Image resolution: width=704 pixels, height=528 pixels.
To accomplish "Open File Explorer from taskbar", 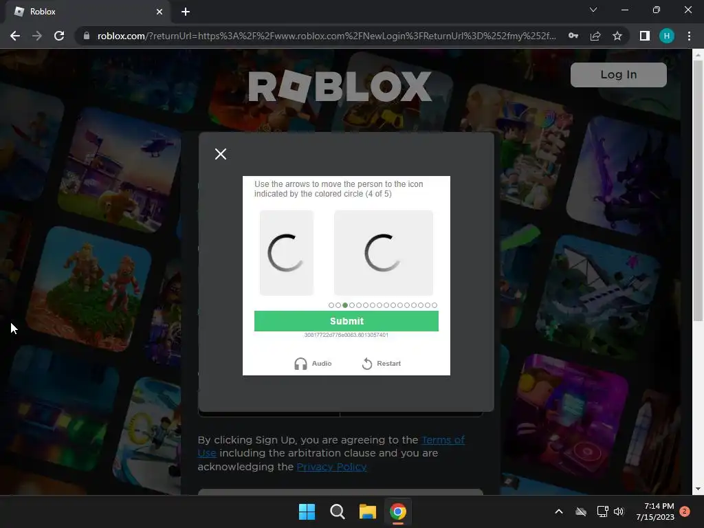I will click(x=368, y=511).
